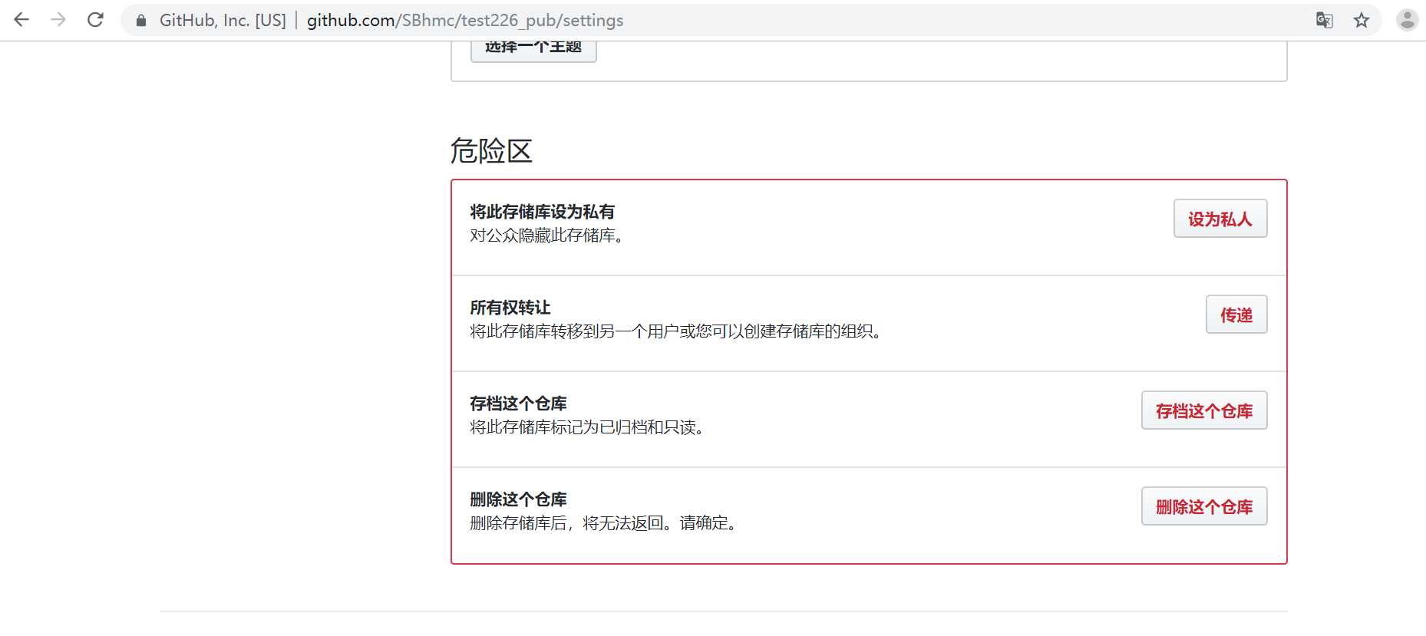
Task: Reload the page with the refresh icon
Action: coord(95,20)
